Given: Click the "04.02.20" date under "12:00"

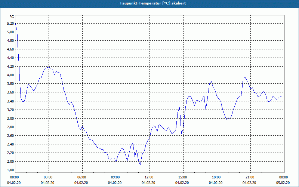Looking at the screenshot, I should (x=148, y=183).
